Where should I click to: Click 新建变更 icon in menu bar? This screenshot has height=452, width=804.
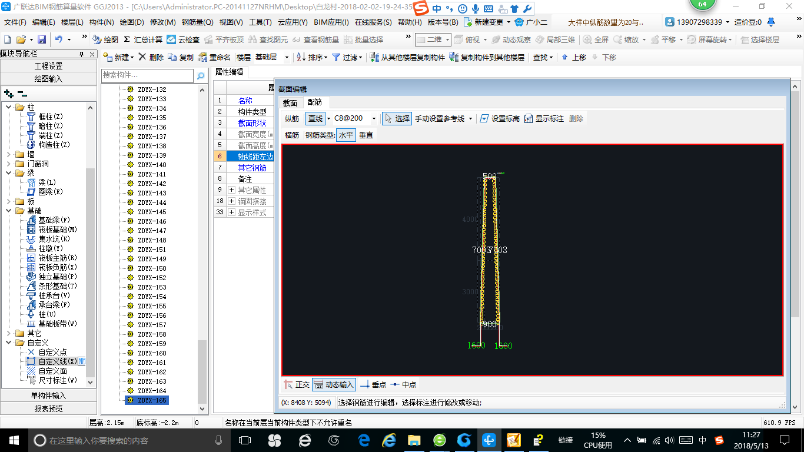pos(468,22)
